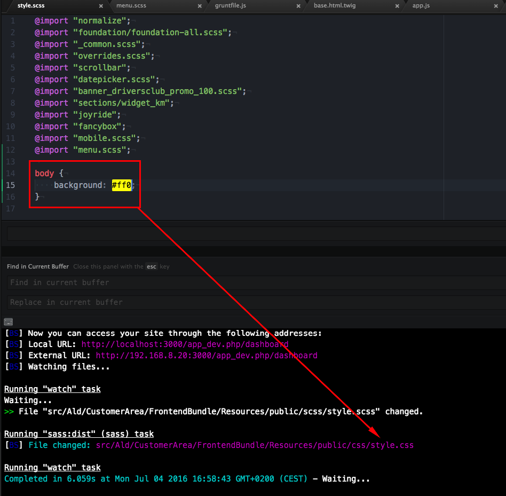Click the #ff0 color value

[x=121, y=185]
